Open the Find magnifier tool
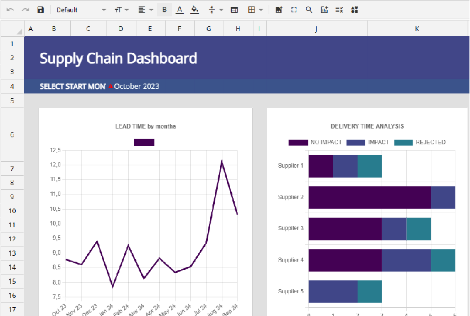Viewport: 470px width, 316px height. click(x=309, y=10)
